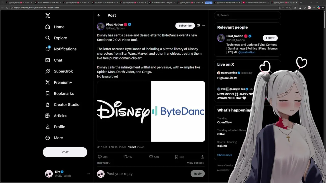Reload the page in the browser toolbar

click(x=7, y=8)
